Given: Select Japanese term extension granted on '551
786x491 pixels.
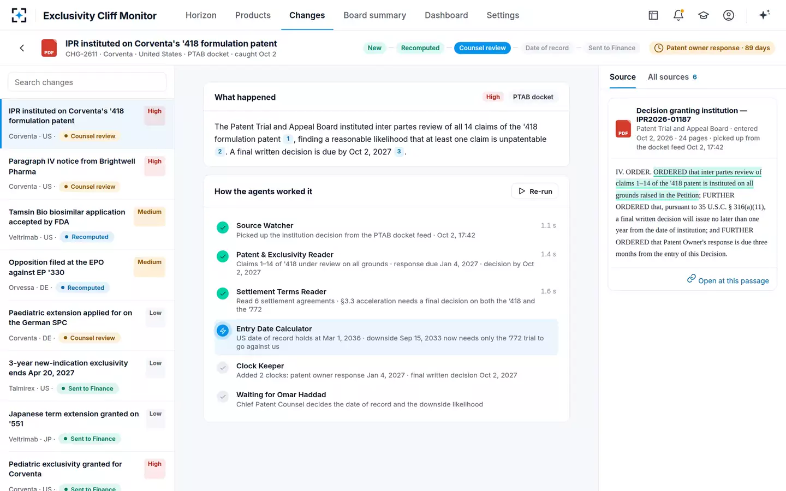Looking at the screenshot, I should [87, 426].
